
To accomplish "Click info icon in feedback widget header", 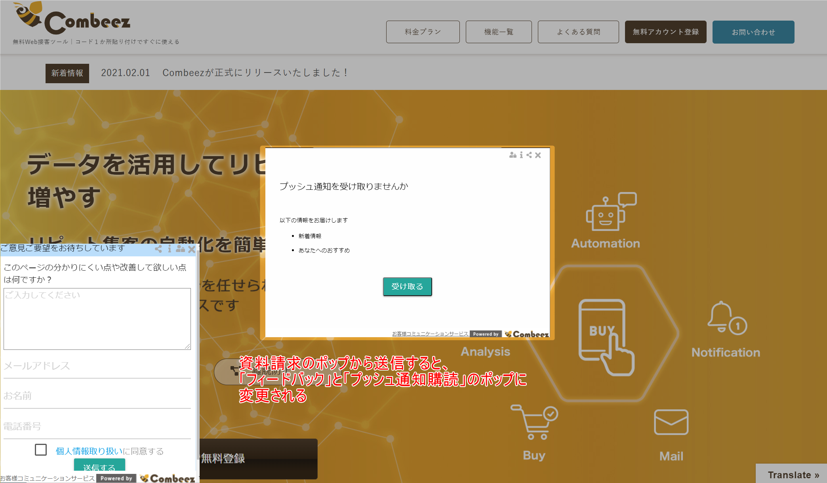I will 170,249.
